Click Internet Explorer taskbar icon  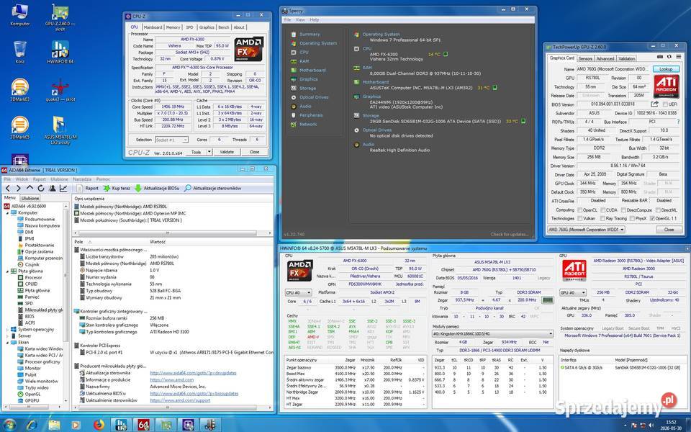(x=32, y=425)
